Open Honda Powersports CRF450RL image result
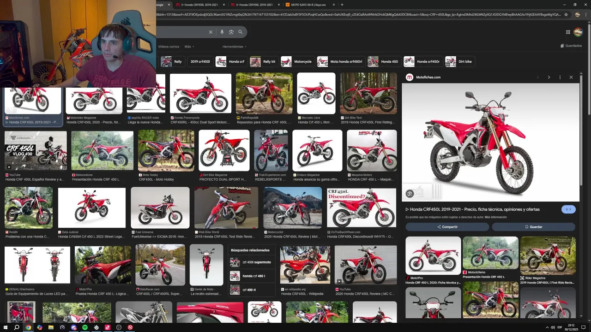The image size is (591, 332). point(200,94)
